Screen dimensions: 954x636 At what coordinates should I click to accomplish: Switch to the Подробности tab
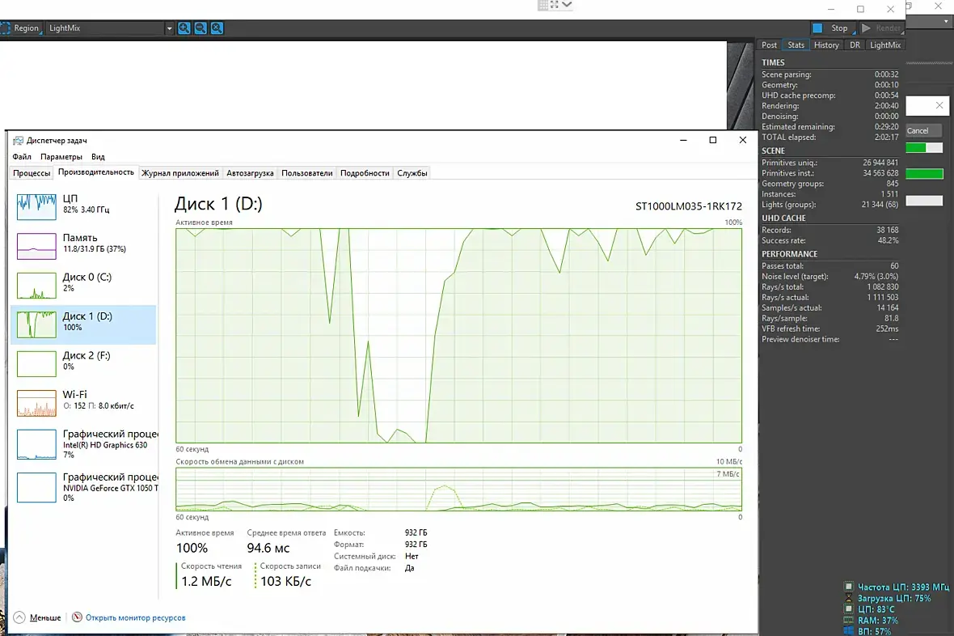[365, 173]
